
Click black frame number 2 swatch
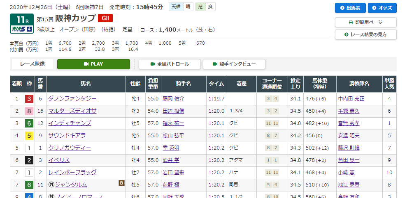click(29, 160)
